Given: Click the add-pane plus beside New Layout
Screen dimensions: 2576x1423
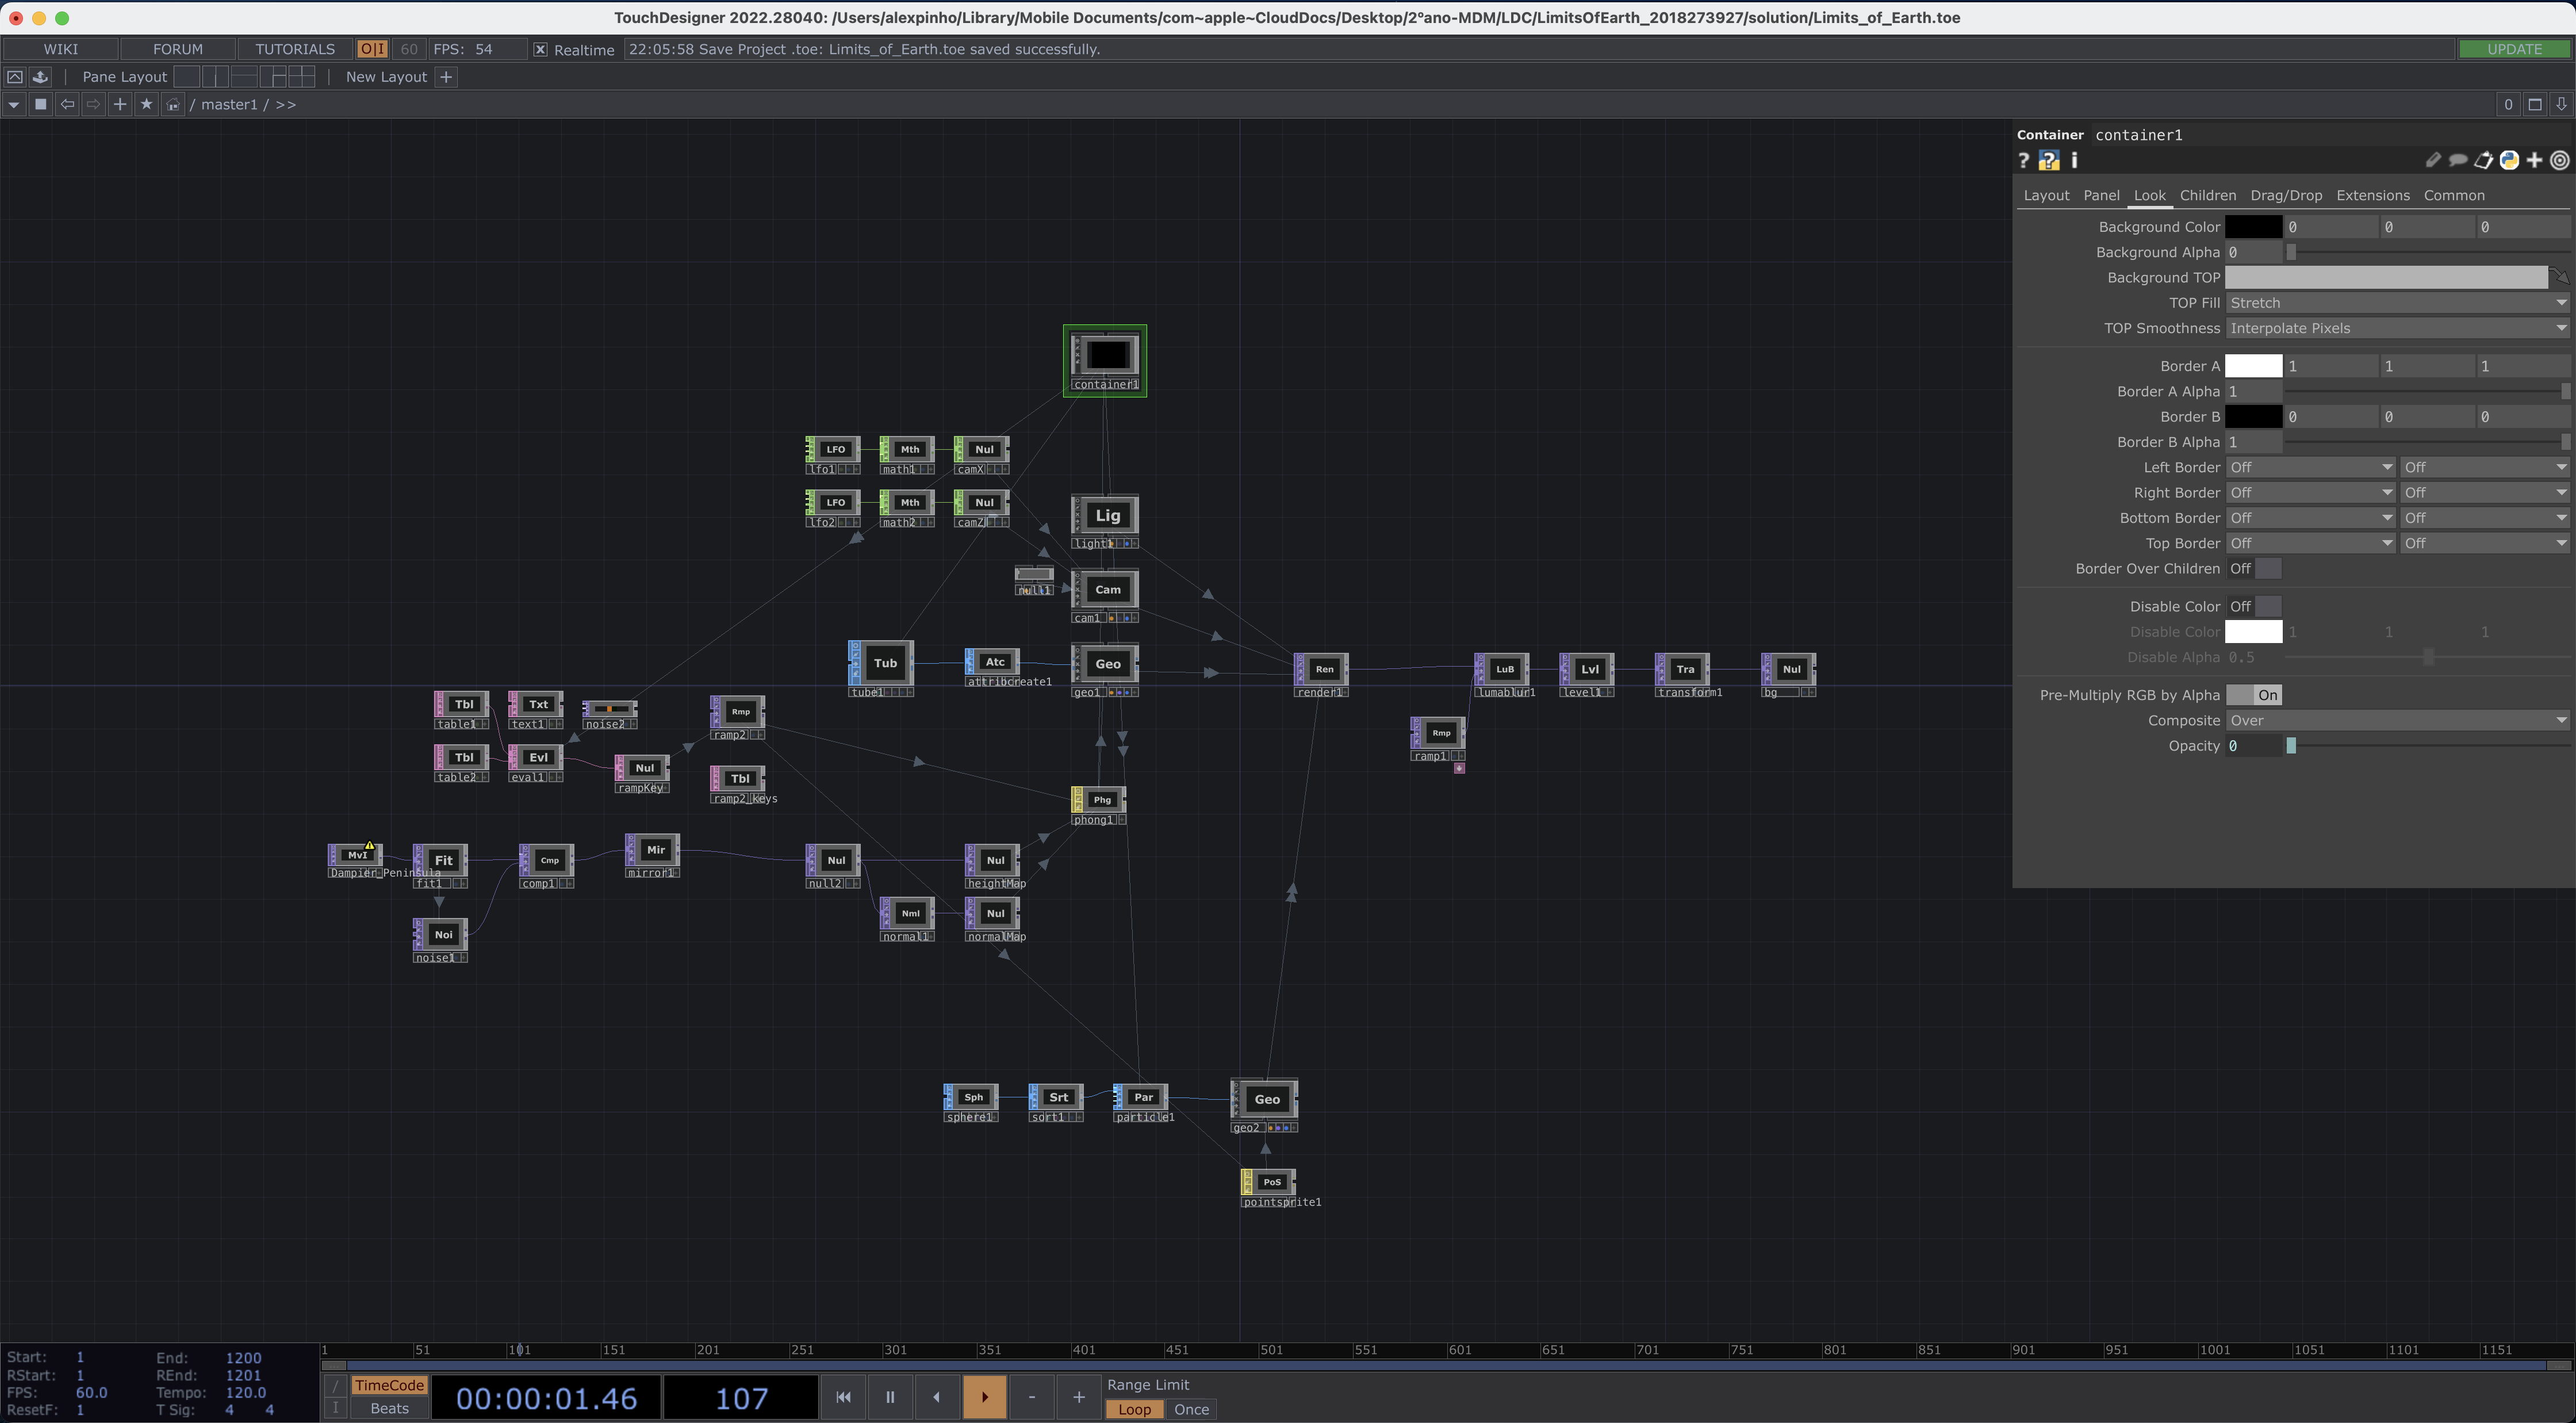Looking at the screenshot, I should point(447,76).
